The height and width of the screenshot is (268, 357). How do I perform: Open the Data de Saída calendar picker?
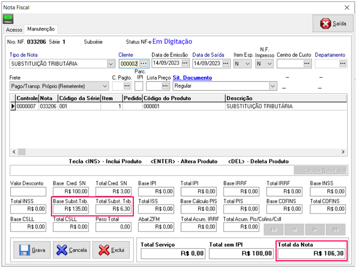225,63
